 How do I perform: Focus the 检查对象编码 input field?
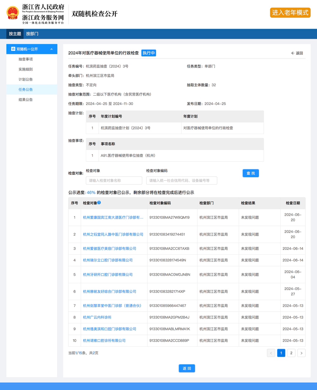pos(181,180)
